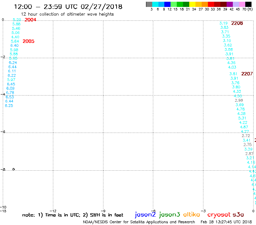Select the wave height value 3.10
Screen dimensions: 256x225
pyautogui.click(x=227, y=41)
